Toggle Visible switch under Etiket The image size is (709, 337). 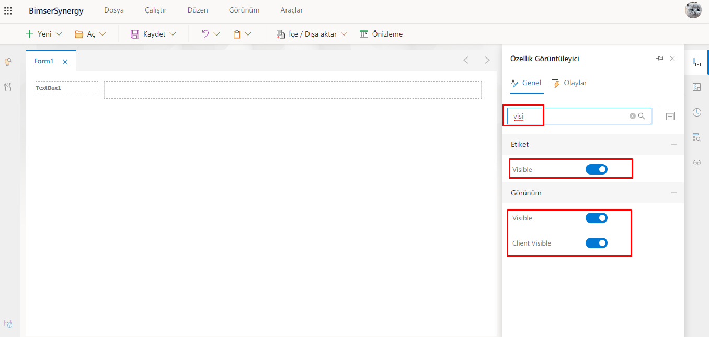pyautogui.click(x=596, y=169)
